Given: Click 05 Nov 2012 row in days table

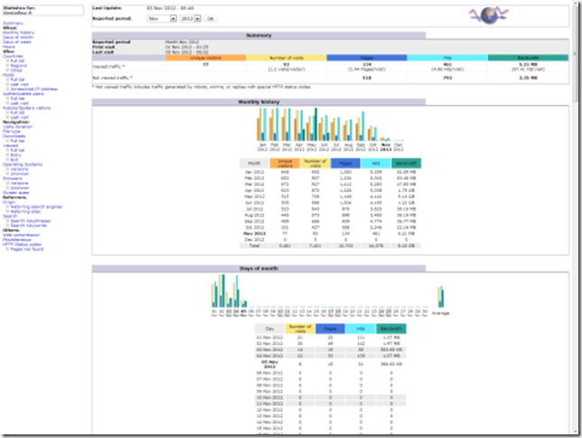Looking at the screenshot, I should point(331,364).
